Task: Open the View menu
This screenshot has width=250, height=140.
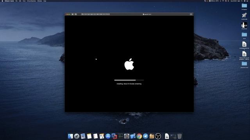Action: (x=24, y=1)
